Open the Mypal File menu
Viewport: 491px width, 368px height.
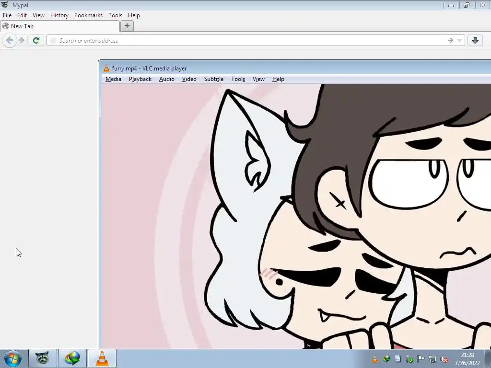[7, 15]
